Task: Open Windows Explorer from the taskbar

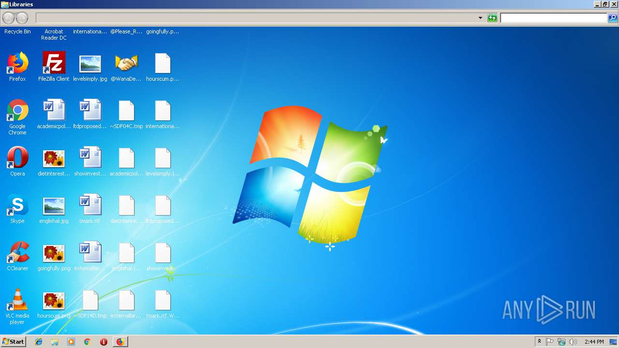Action: (x=55, y=342)
